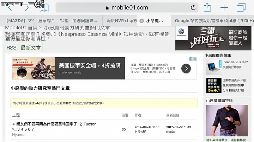Open the RSS feed button

click(x=11, y=47)
